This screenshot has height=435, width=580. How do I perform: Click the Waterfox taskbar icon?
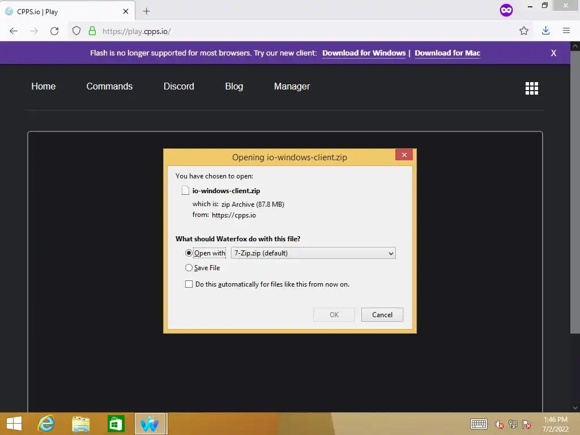[x=150, y=424]
